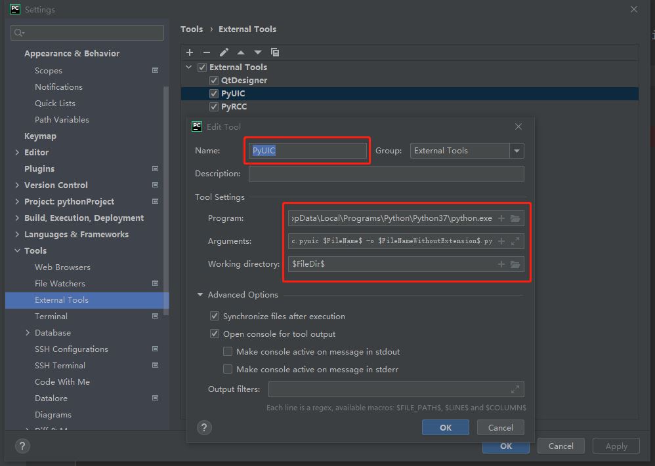This screenshot has width=655, height=466.
Task: Toggle Synchronize files after execution
Action: [x=215, y=316]
